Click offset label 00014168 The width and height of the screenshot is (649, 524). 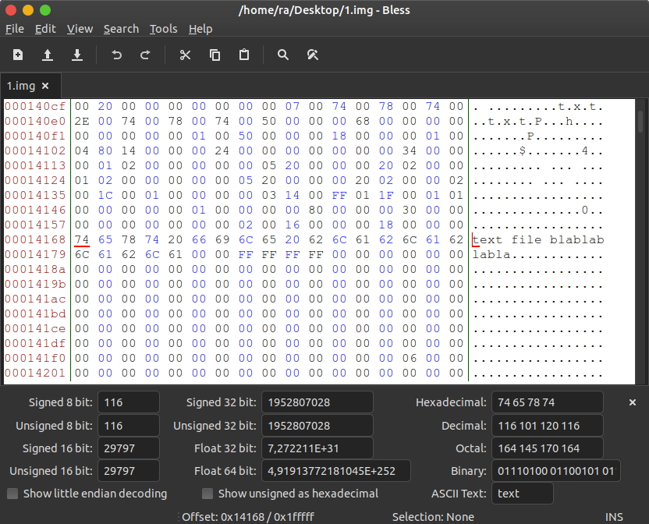(35, 239)
